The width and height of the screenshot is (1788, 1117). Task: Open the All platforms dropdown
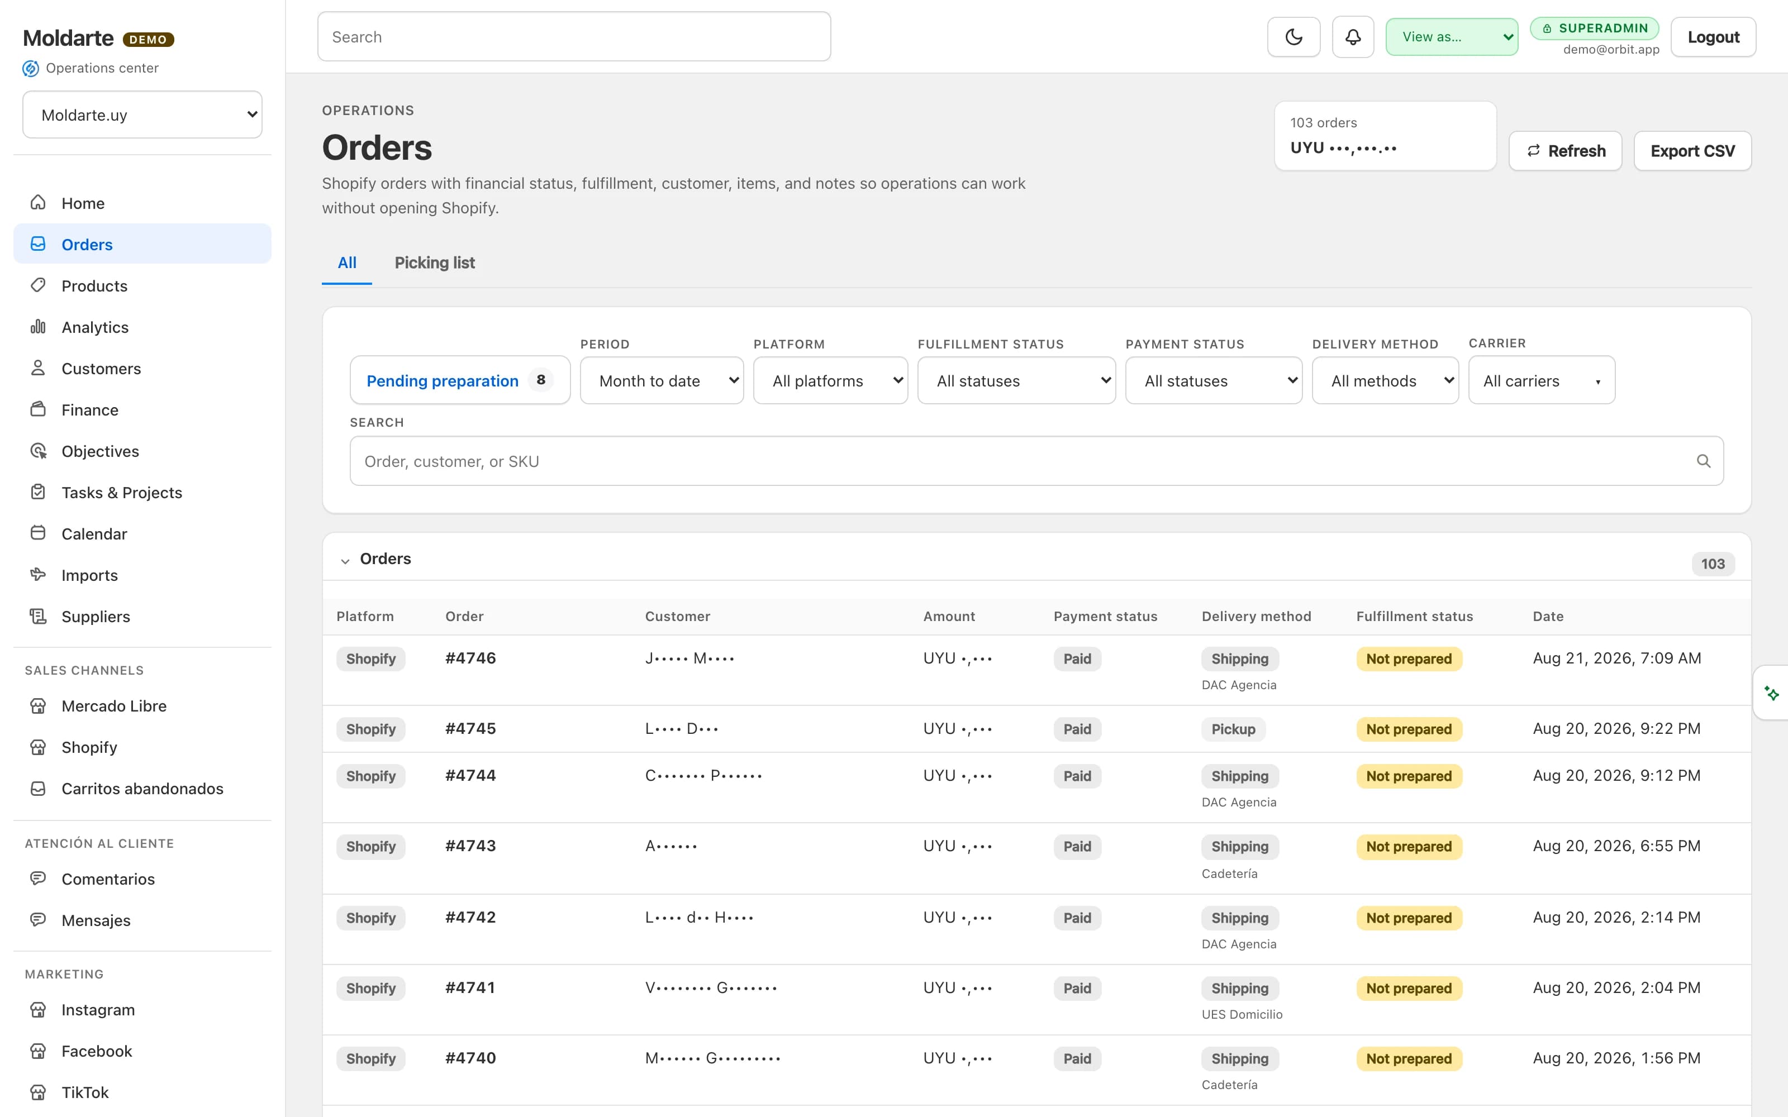click(x=830, y=380)
